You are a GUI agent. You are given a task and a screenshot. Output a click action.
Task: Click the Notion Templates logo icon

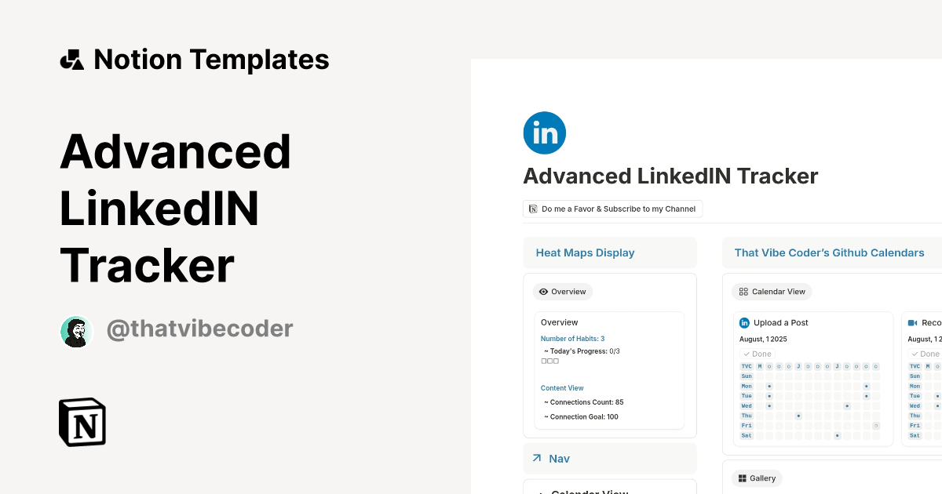(x=72, y=58)
